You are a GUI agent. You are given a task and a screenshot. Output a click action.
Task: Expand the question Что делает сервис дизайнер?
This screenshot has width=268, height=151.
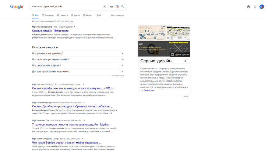78,53
